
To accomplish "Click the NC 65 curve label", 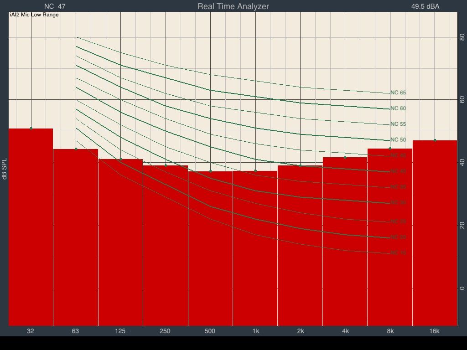I will click(x=398, y=93).
